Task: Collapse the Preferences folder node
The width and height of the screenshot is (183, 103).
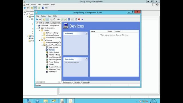Action: [x=39, y=40]
